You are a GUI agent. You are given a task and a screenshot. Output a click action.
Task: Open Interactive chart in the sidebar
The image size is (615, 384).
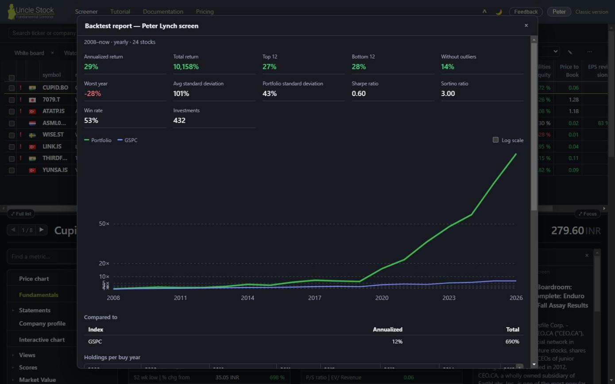point(42,340)
